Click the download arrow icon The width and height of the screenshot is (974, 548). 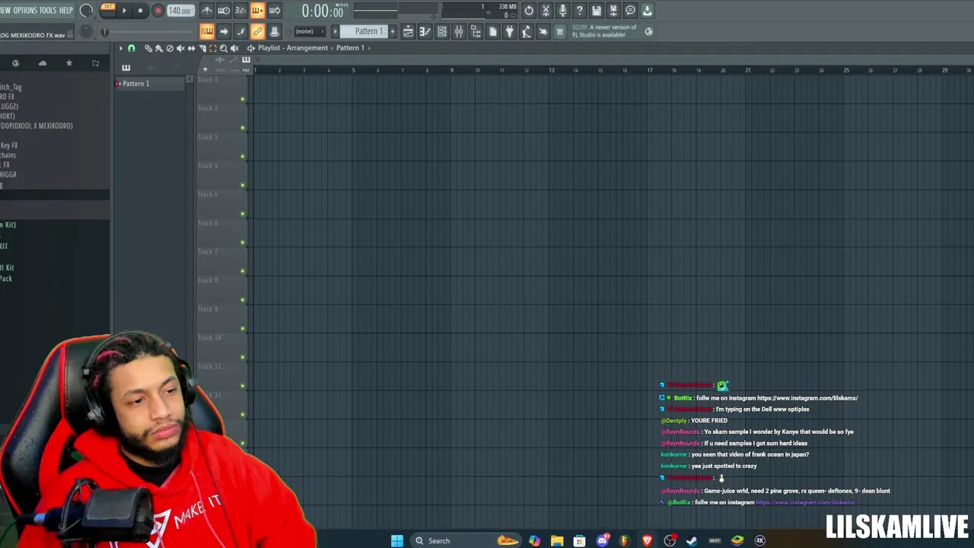pyautogui.click(x=647, y=11)
